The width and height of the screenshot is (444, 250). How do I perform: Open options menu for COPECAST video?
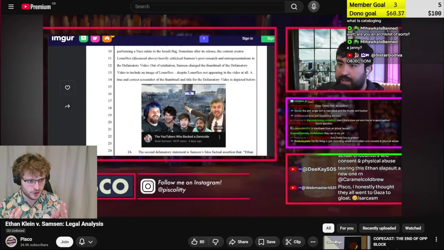(x=436, y=239)
